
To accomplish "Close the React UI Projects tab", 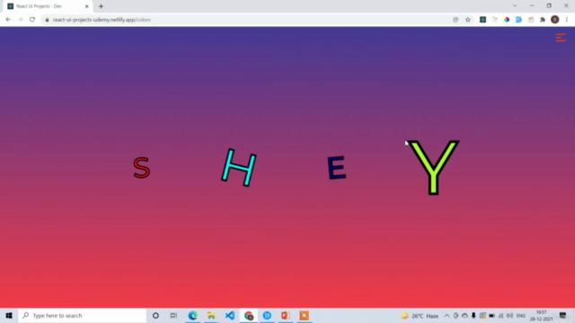I will pos(87,6).
